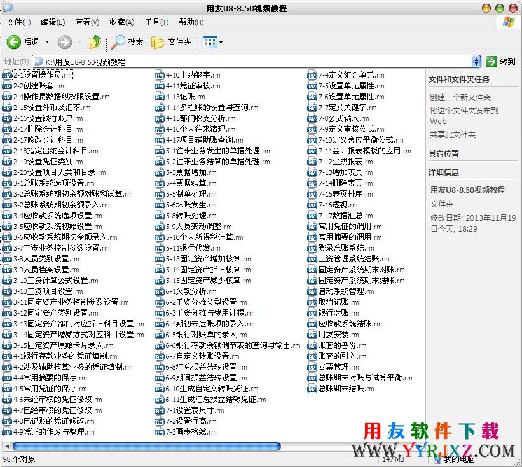The image size is (522, 467).
Task: Select RM icon of 6-8汇兑损益结转设置.rm
Action: tap(160, 367)
